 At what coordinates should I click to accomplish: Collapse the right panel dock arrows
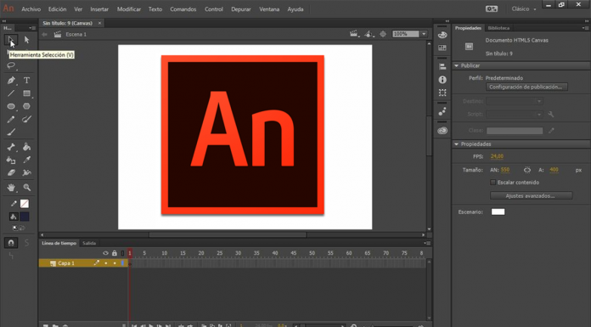[586, 21]
